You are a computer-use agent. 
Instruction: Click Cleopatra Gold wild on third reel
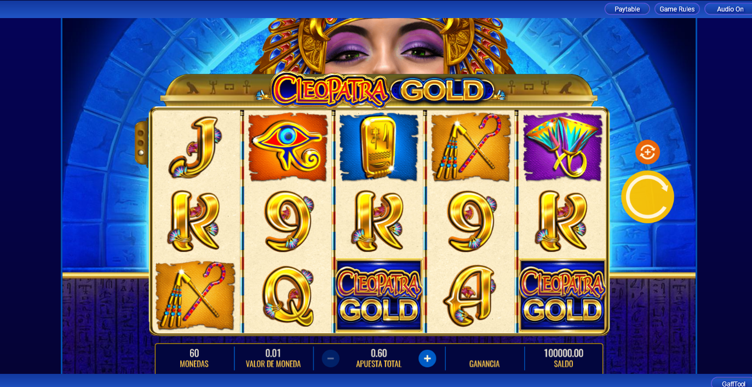[x=379, y=296]
